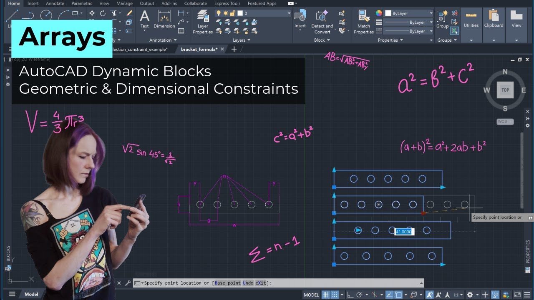This screenshot has width=534, height=300.
Task: Expand the Layers panel
Action: tap(242, 40)
